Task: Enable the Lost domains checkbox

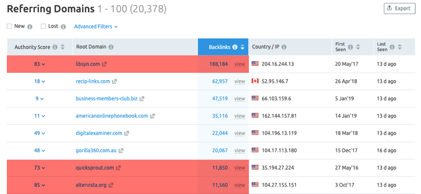Action: click(x=43, y=26)
